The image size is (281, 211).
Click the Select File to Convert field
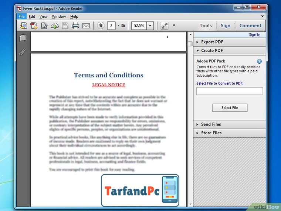pos(230,91)
